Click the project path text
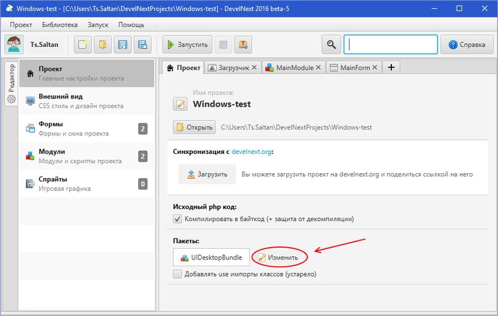Image resolution: width=498 pixels, height=316 pixels. 296,127
